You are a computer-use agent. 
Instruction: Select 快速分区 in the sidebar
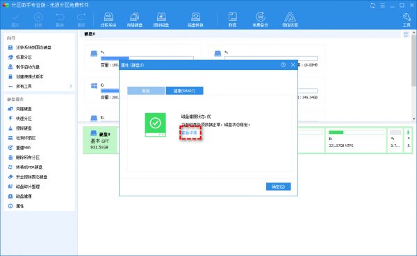coord(24,119)
